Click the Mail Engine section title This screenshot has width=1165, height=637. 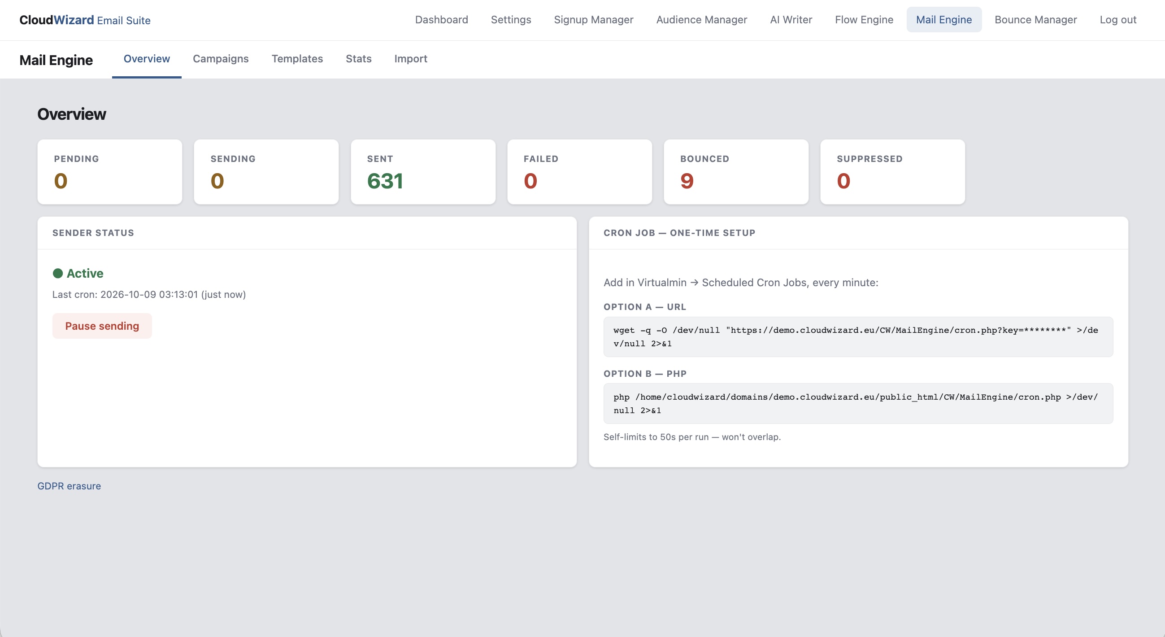point(56,60)
